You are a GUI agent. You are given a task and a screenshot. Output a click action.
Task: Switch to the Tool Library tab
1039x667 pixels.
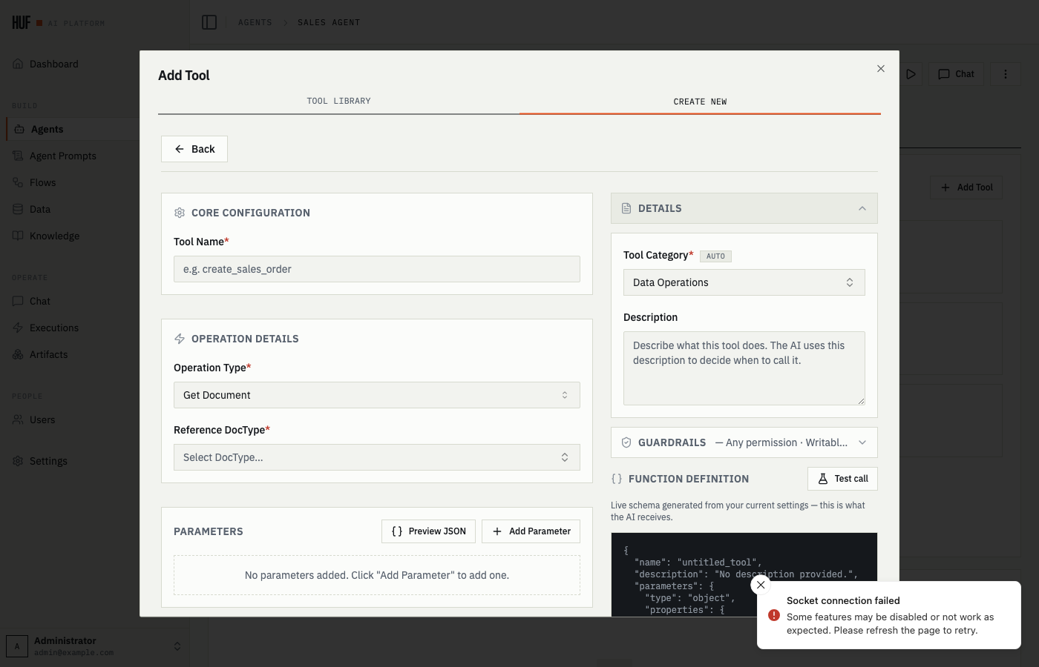(x=338, y=102)
